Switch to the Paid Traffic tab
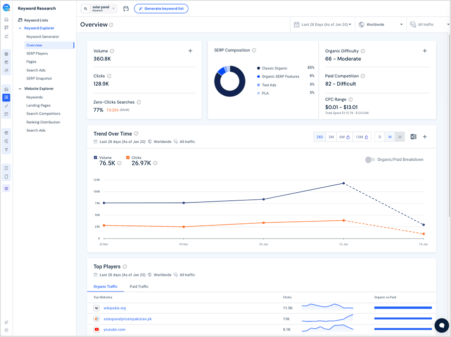The height and width of the screenshot is (337, 451). pyautogui.click(x=139, y=287)
